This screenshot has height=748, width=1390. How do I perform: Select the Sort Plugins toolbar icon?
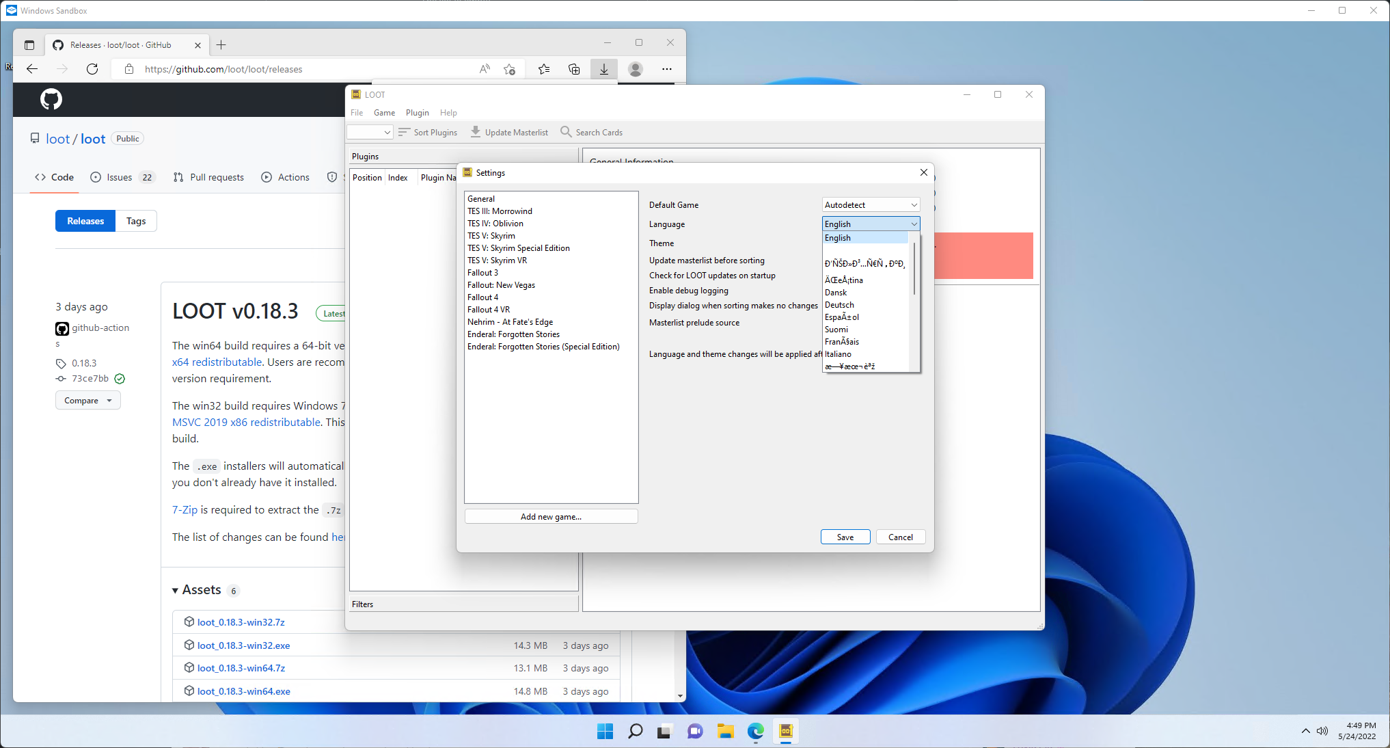(405, 132)
